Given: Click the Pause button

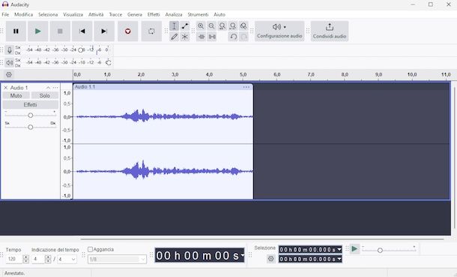Looking at the screenshot, I should [x=16, y=31].
